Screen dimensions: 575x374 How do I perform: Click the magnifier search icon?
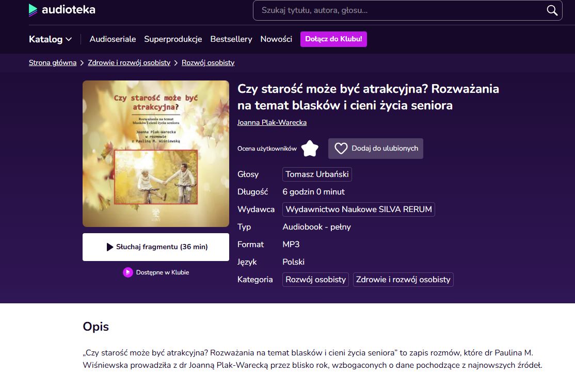pyautogui.click(x=552, y=10)
